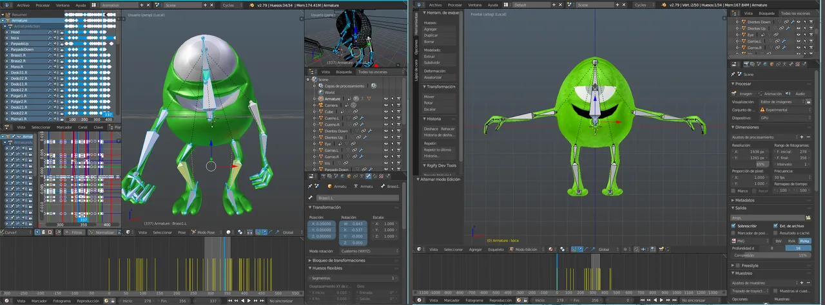825x305 pixels.
Task: Open Ventana menu in right Blender window
Action: [476, 5]
